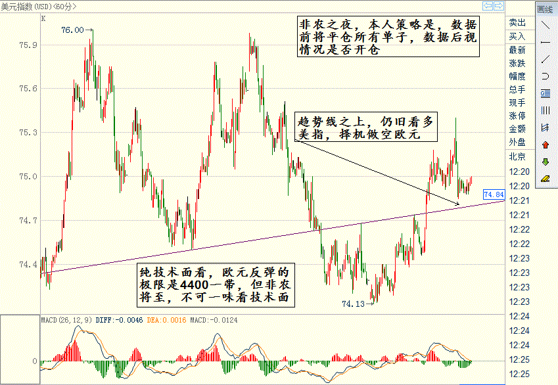Image resolution: width=558 pixels, height=385 pixels.
Task: Click the 最新 latest price label
Action: pyautogui.click(x=517, y=50)
